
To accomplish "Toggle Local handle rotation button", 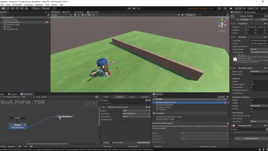I will 46,8.
